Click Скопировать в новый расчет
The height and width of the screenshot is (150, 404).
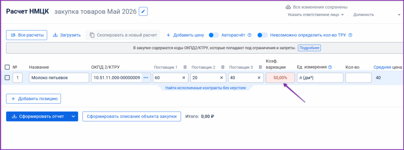(123, 35)
